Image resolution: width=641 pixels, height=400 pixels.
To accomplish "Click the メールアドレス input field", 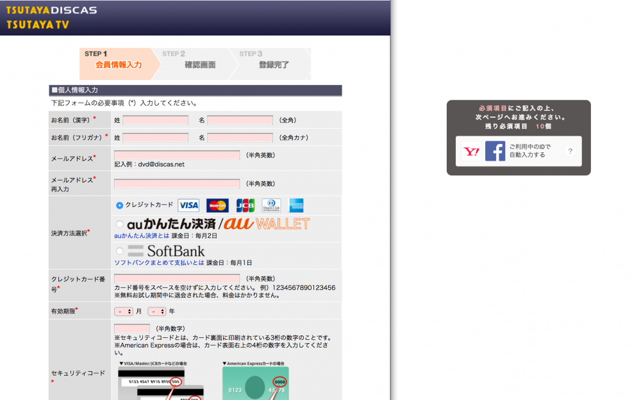I will coord(177,155).
